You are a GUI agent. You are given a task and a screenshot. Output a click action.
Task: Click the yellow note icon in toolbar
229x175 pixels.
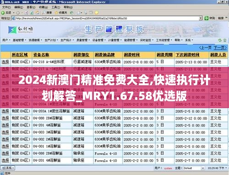coord(97,13)
